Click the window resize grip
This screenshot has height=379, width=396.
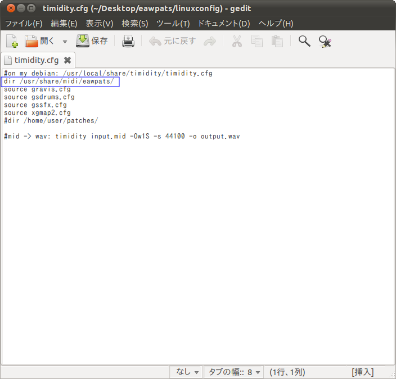392,375
